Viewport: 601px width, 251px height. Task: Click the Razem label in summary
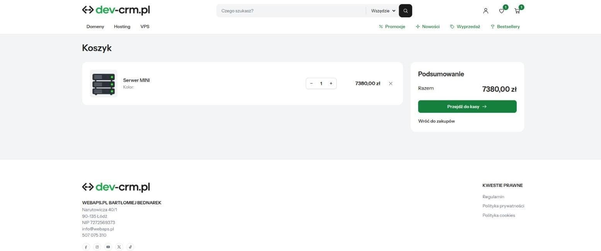[x=426, y=88]
